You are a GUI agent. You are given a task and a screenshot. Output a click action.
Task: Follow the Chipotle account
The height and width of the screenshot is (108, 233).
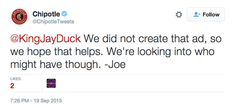coord(206,15)
